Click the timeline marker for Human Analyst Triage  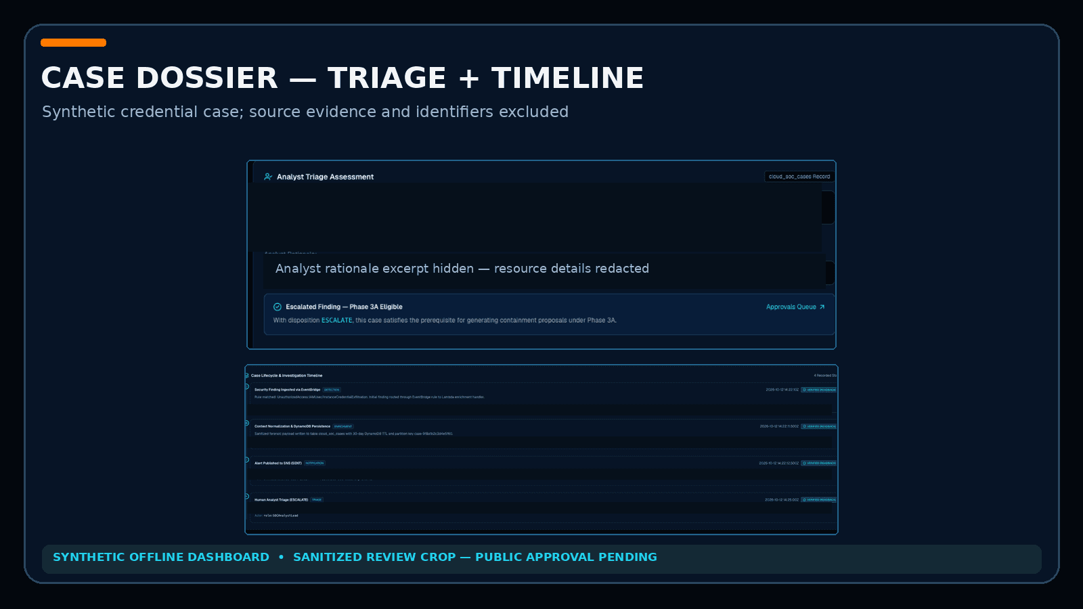click(x=247, y=497)
